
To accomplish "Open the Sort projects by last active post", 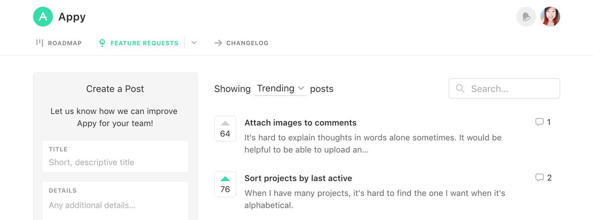I will click(x=298, y=178).
